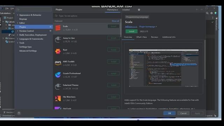Select Scratches node in project tree

pos(10,42)
